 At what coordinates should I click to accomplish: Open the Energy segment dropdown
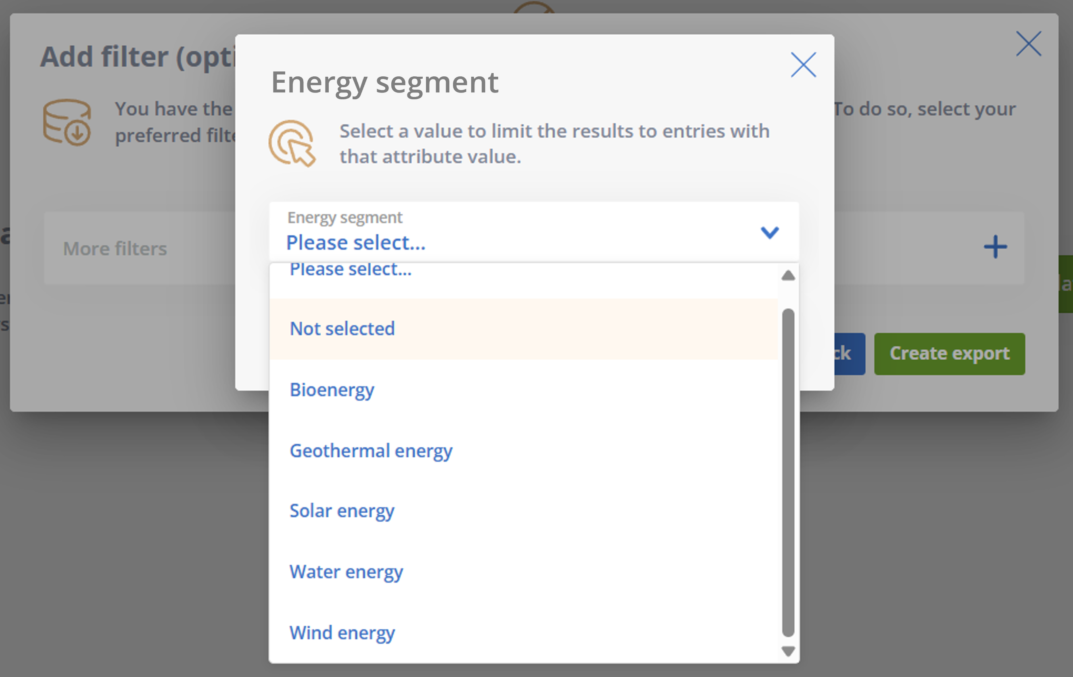(534, 231)
